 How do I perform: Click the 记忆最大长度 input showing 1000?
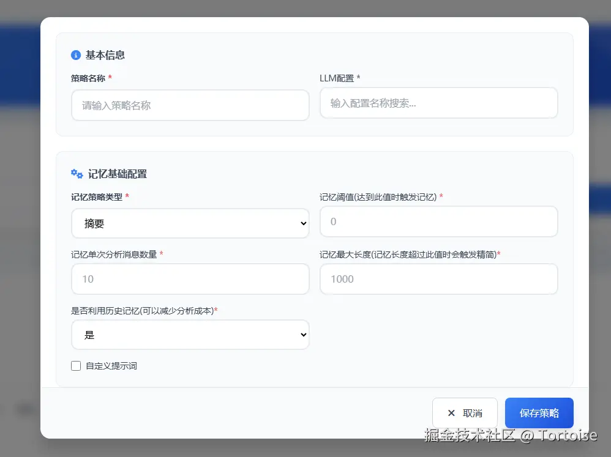pyautogui.click(x=439, y=279)
